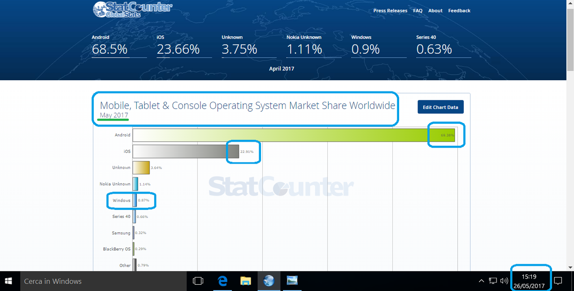The width and height of the screenshot is (574, 291).
Task: Select the Series 40 0.63% stat
Action: [444, 46]
